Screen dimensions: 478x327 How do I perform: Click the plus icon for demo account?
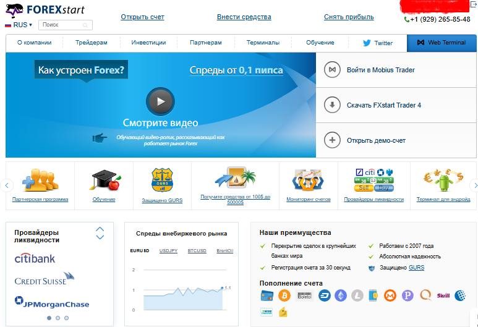click(x=332, y=140)
